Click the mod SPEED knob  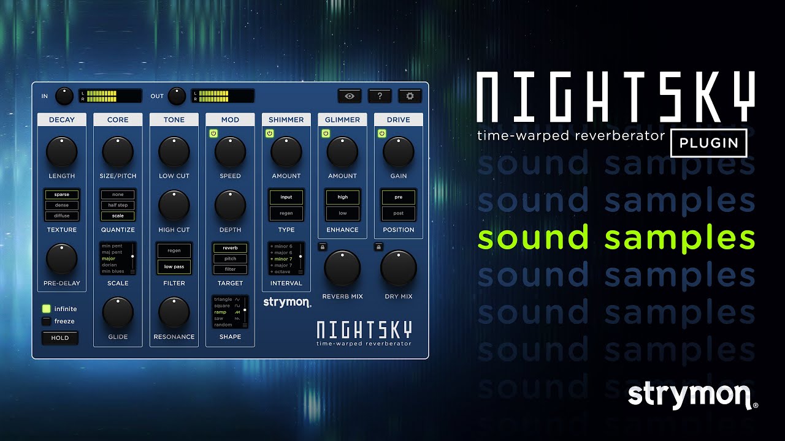coord(230,152)
